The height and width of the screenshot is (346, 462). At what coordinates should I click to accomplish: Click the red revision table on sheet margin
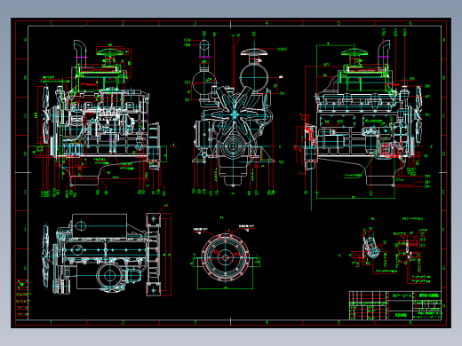[x=22, y=299]
